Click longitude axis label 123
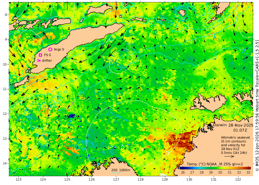The width and height of the screenshot is (259, 185). click(19, 179)
